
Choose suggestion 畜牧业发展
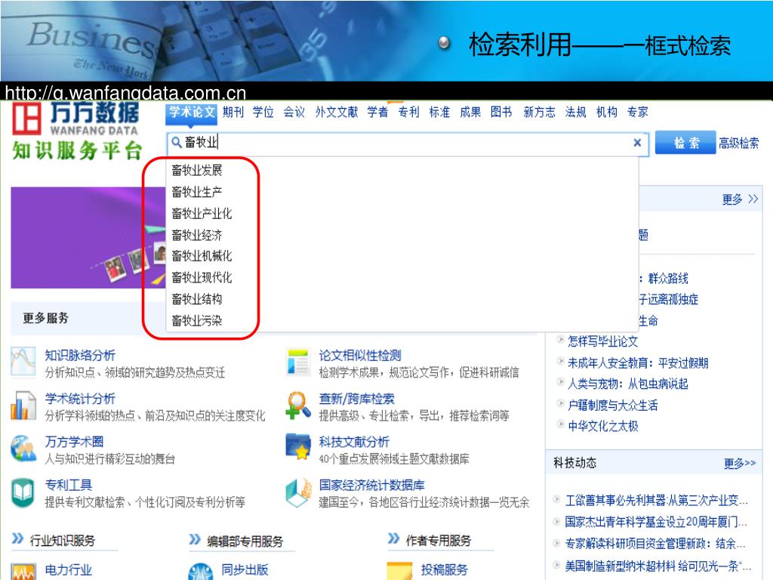(x=197, y=170)
